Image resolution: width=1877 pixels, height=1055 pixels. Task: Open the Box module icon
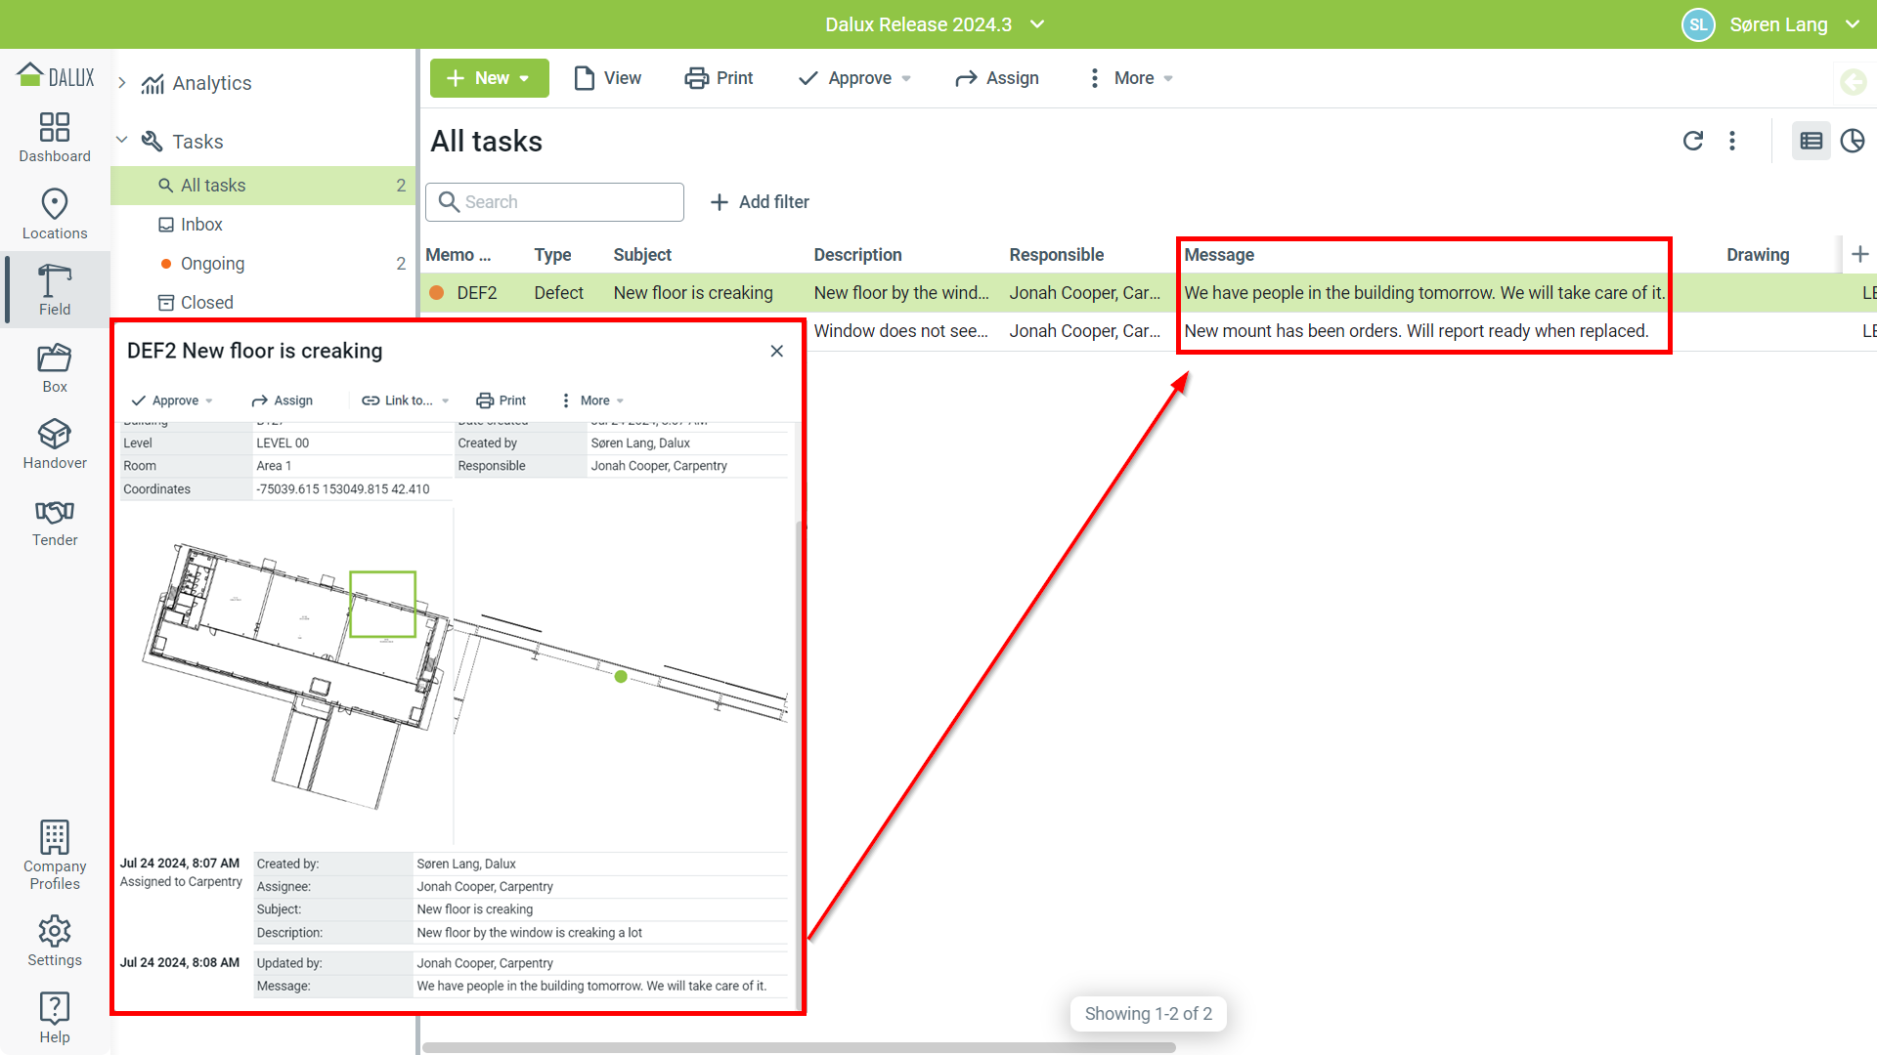pos(55,368)
